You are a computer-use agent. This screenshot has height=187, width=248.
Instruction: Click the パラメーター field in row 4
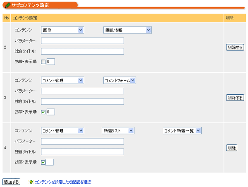click(x=82, y=141)
